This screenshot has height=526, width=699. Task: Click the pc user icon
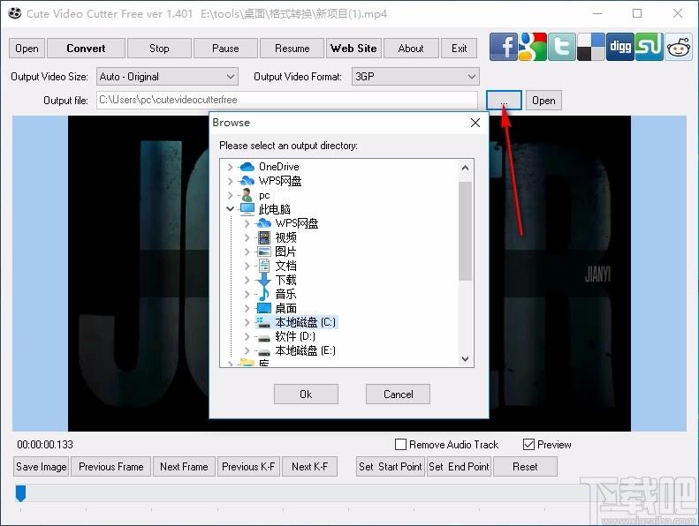[247, 195]
